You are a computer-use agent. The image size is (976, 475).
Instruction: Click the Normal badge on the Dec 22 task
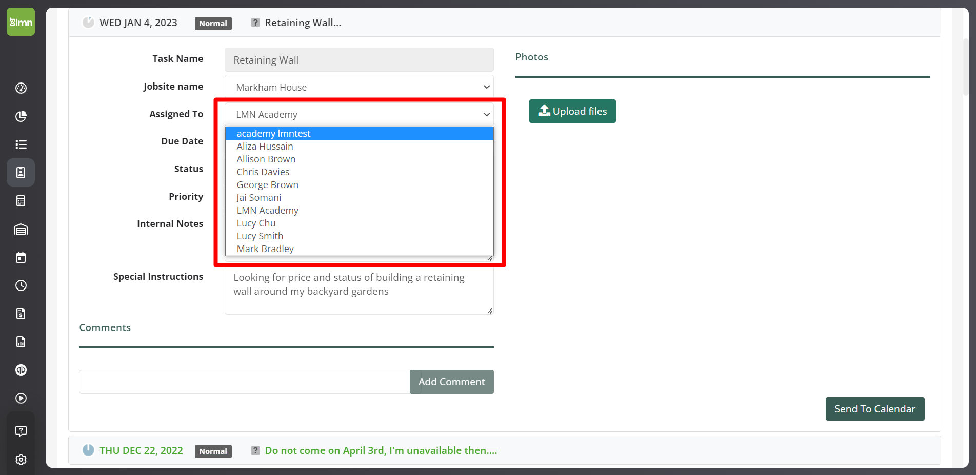click(x=213, y=451)
